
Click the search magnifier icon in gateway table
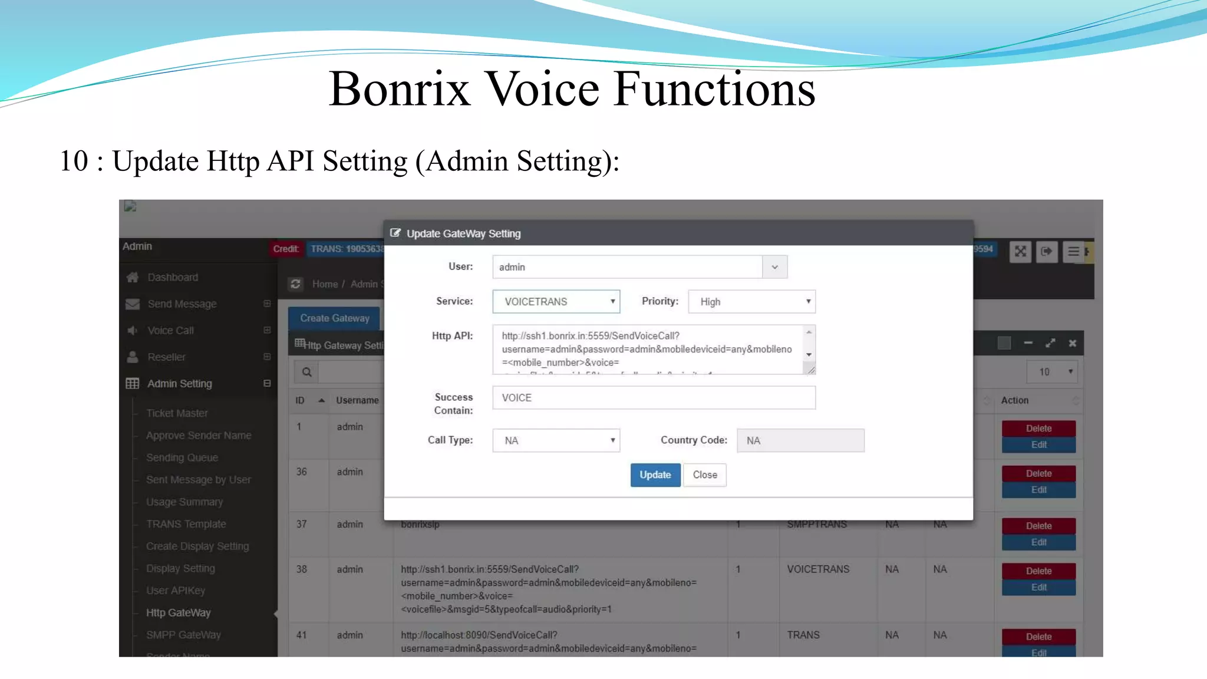(x=306, y=372)
